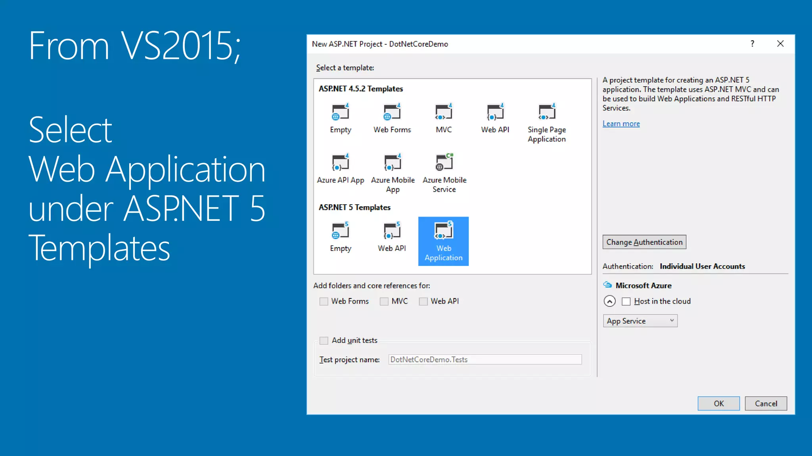812x456 pixels.
Task: Open the Learn more link
Action: coord(621,124)
